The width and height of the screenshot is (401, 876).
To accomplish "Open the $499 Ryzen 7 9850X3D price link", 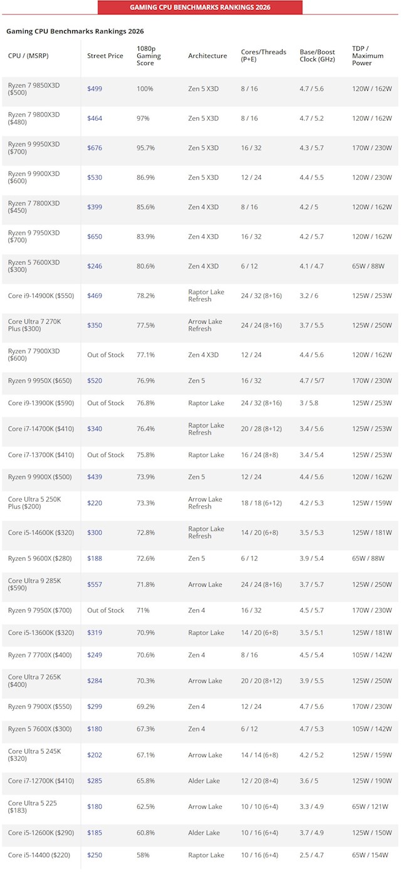I will click(95, 89).
